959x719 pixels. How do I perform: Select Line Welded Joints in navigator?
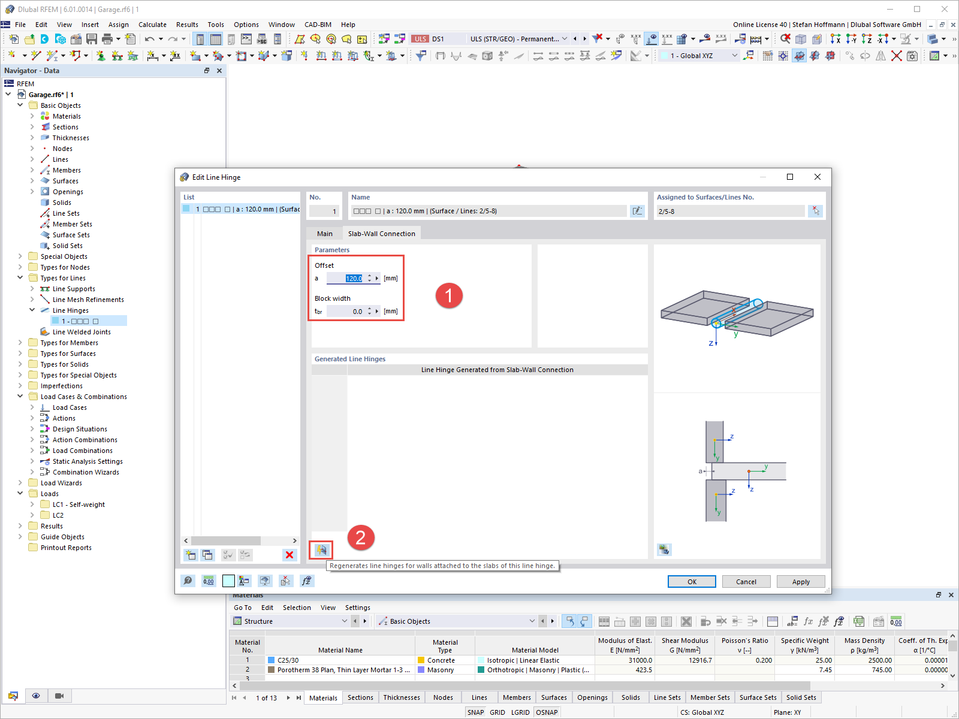pyautogui.click(x=82, y=332)
